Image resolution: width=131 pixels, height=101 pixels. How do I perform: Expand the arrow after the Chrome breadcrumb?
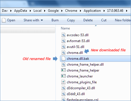point(81,11)
